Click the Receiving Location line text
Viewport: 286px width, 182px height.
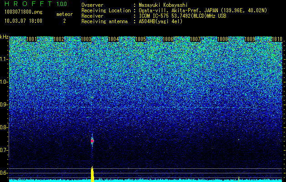tap(173, 10)
